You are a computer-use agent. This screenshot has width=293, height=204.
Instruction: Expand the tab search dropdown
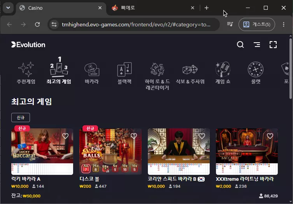point(8,8)
